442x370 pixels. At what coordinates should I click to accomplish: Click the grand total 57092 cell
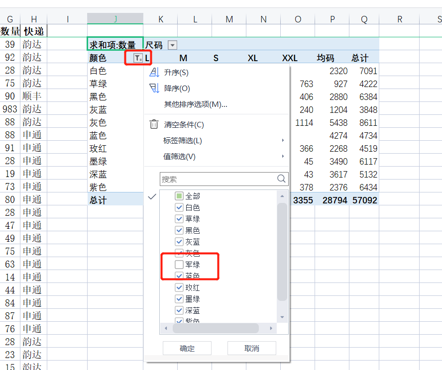pyautogui.click(x=364, y=200)
